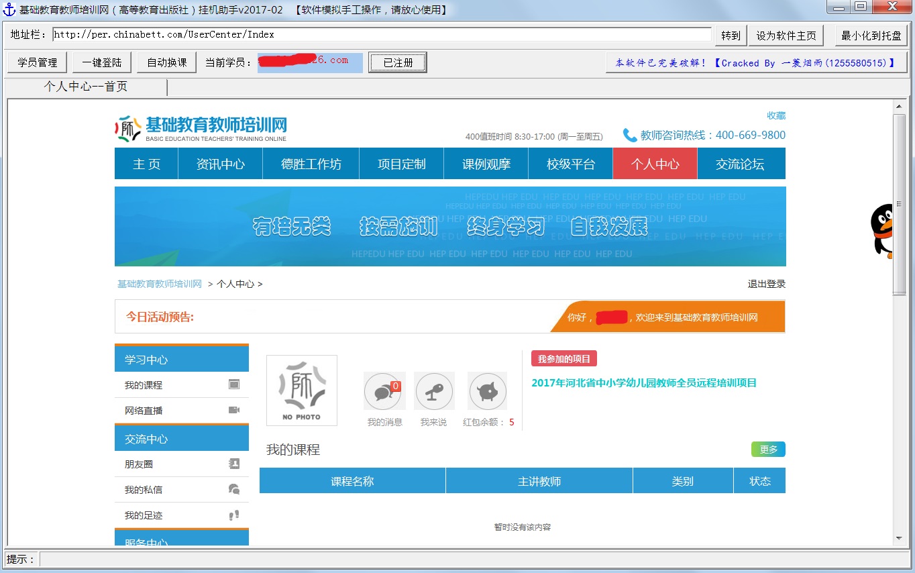915x573 pixels.
Task: Click the contacts icon beside Friends Circle
Action: coord(234,464)
